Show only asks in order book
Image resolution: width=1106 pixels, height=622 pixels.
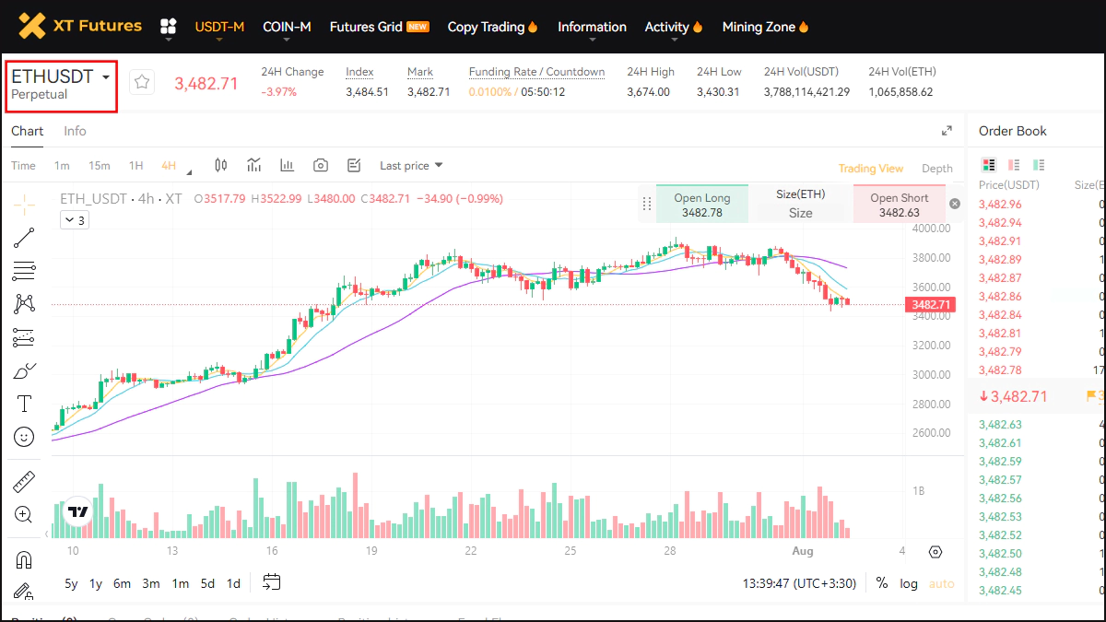tap(1014, 165)
